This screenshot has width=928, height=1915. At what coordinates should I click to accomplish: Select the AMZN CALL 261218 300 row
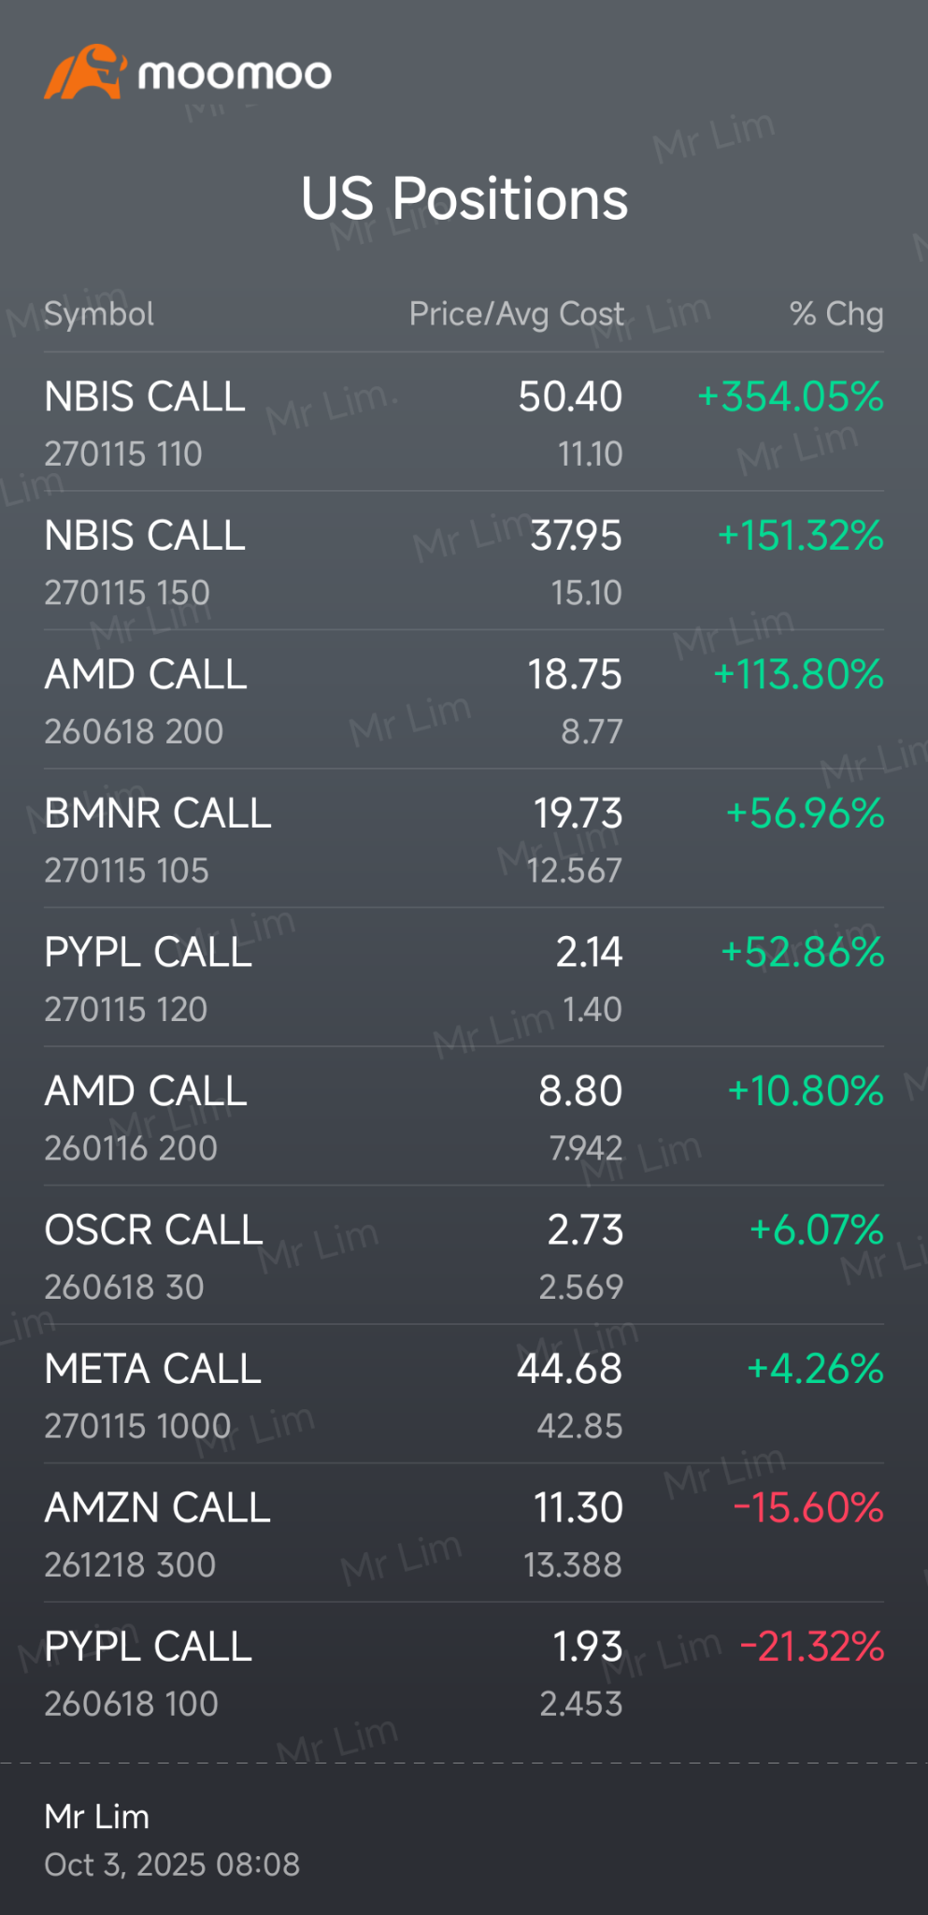157,1533
